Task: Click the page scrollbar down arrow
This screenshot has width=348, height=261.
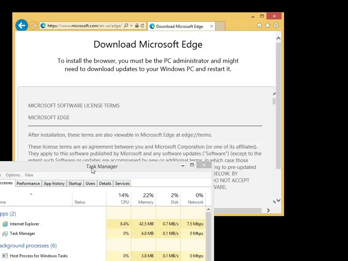Action: point(279,201)
